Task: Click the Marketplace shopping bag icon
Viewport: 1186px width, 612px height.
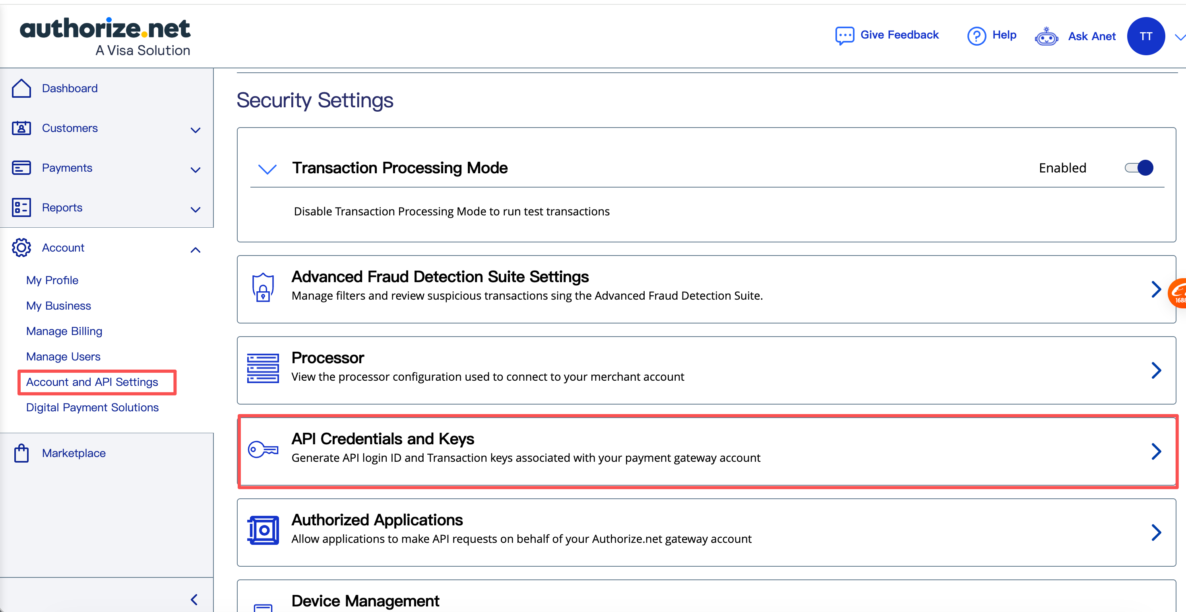Action: coord(21,453)
